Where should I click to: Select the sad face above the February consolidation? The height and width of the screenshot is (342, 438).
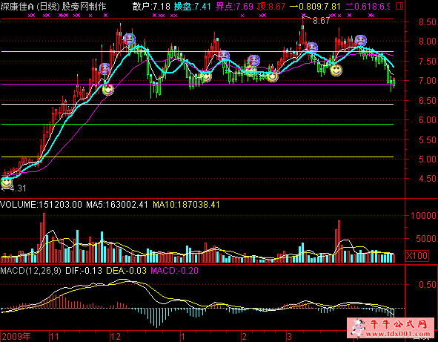(253, 61)
